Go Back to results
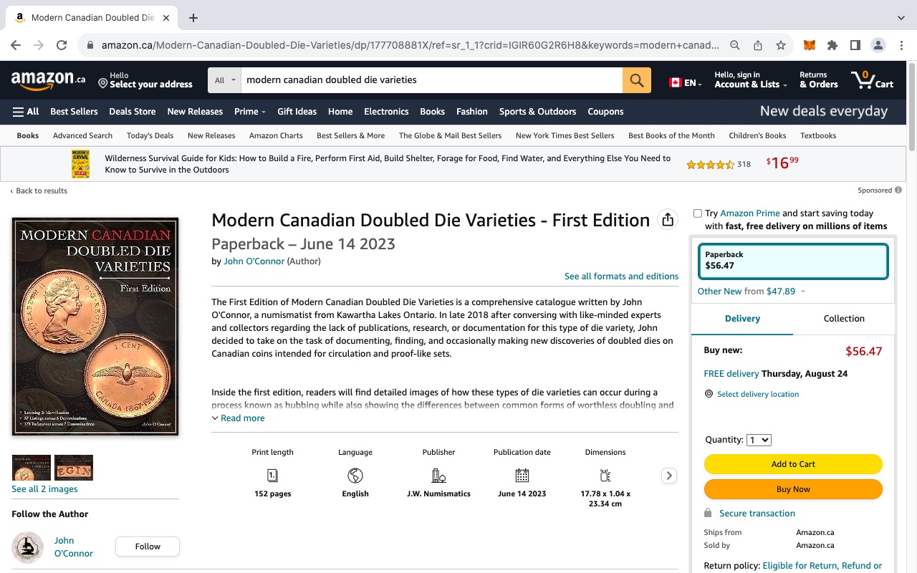This screenshot has width=917, height=573. coord(39,191)
